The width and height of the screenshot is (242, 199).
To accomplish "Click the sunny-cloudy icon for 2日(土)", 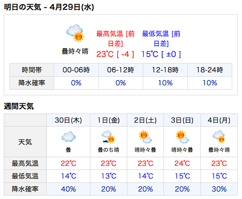I will coord(145,137).
